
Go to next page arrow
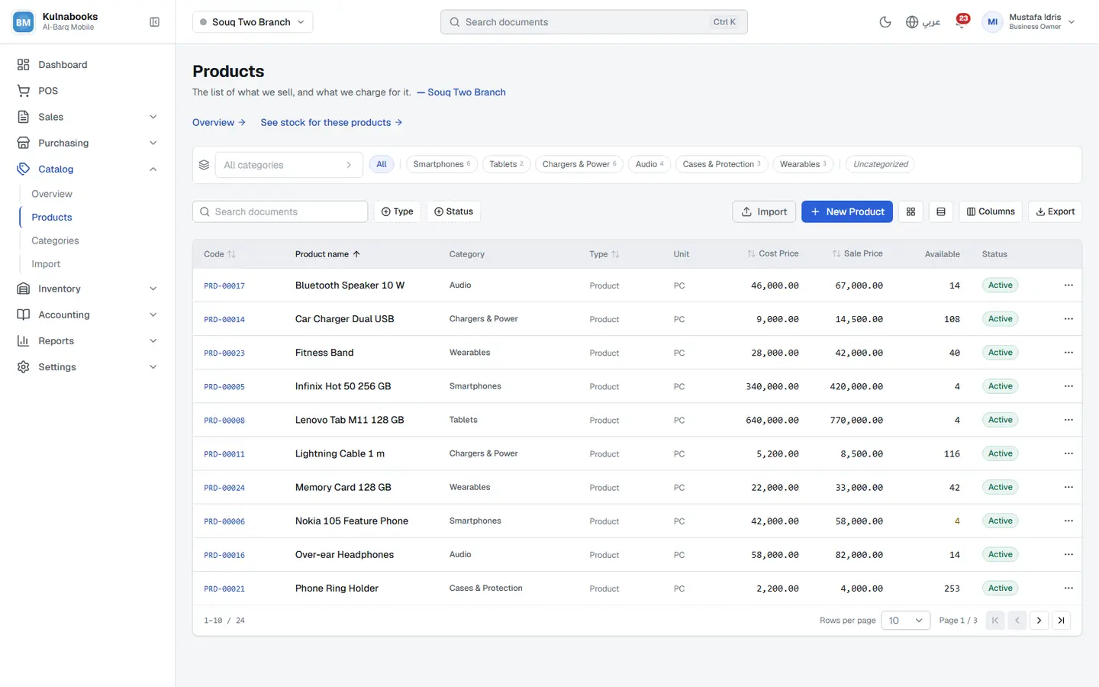tap(1039, 621)
